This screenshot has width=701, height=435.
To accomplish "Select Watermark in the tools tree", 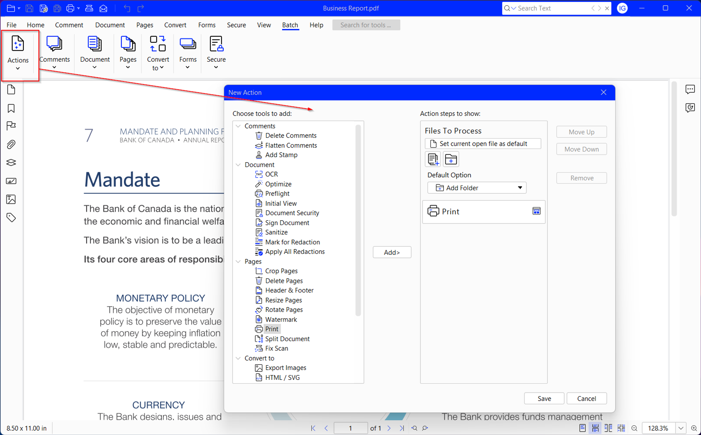I will tap(281, 320).
